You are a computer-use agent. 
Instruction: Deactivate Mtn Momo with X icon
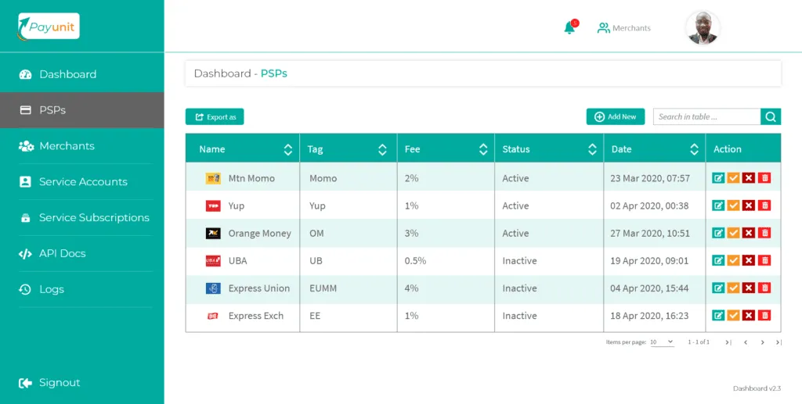click(749, 178)
